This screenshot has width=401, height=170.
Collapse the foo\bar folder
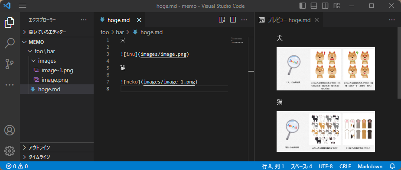pyautogui.click(x=57, y=51)
